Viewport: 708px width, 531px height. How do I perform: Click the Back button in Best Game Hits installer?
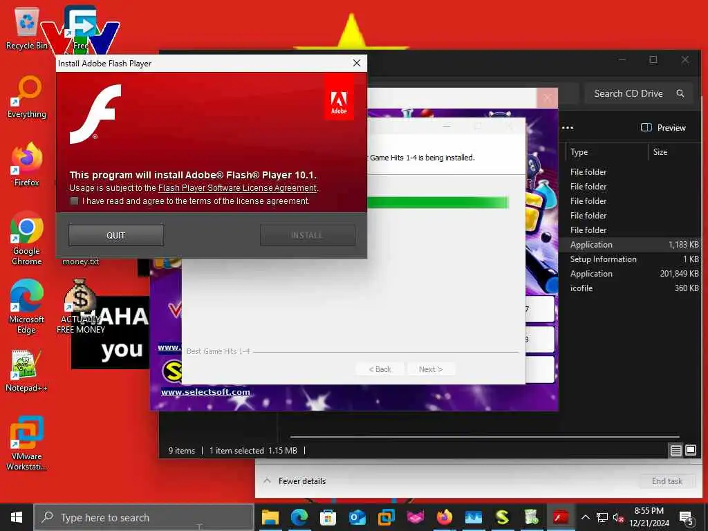380,369
